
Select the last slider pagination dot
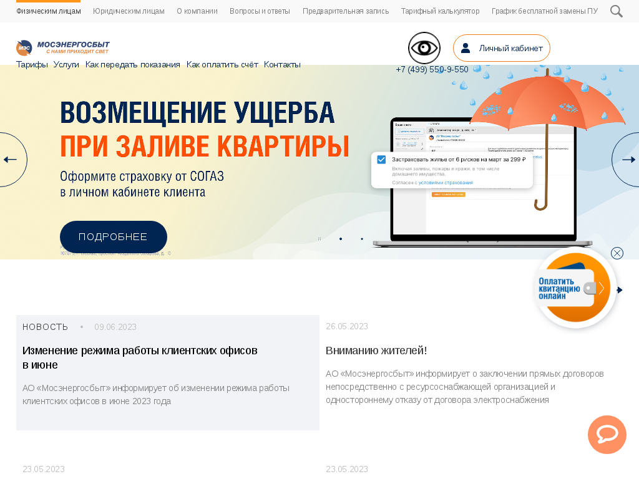coord(362,239)
